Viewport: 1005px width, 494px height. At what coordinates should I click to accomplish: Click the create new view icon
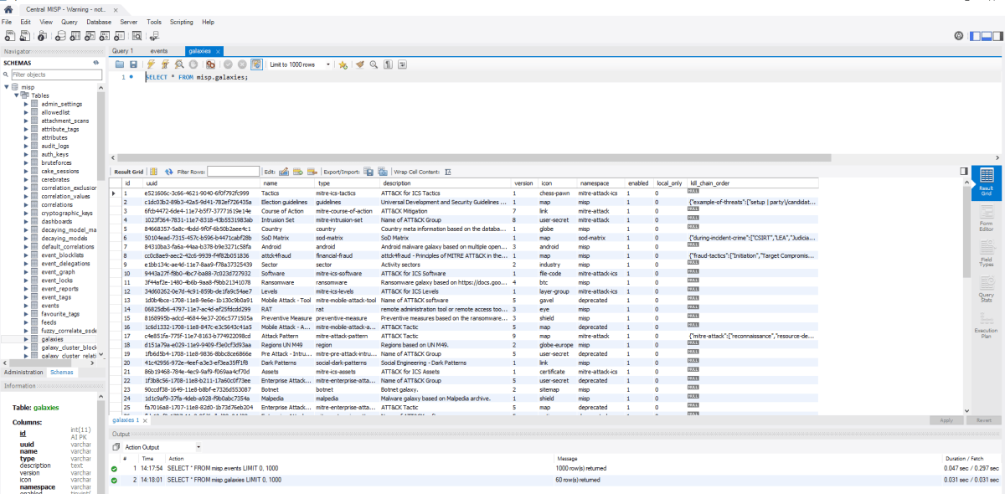pos(88,36)
